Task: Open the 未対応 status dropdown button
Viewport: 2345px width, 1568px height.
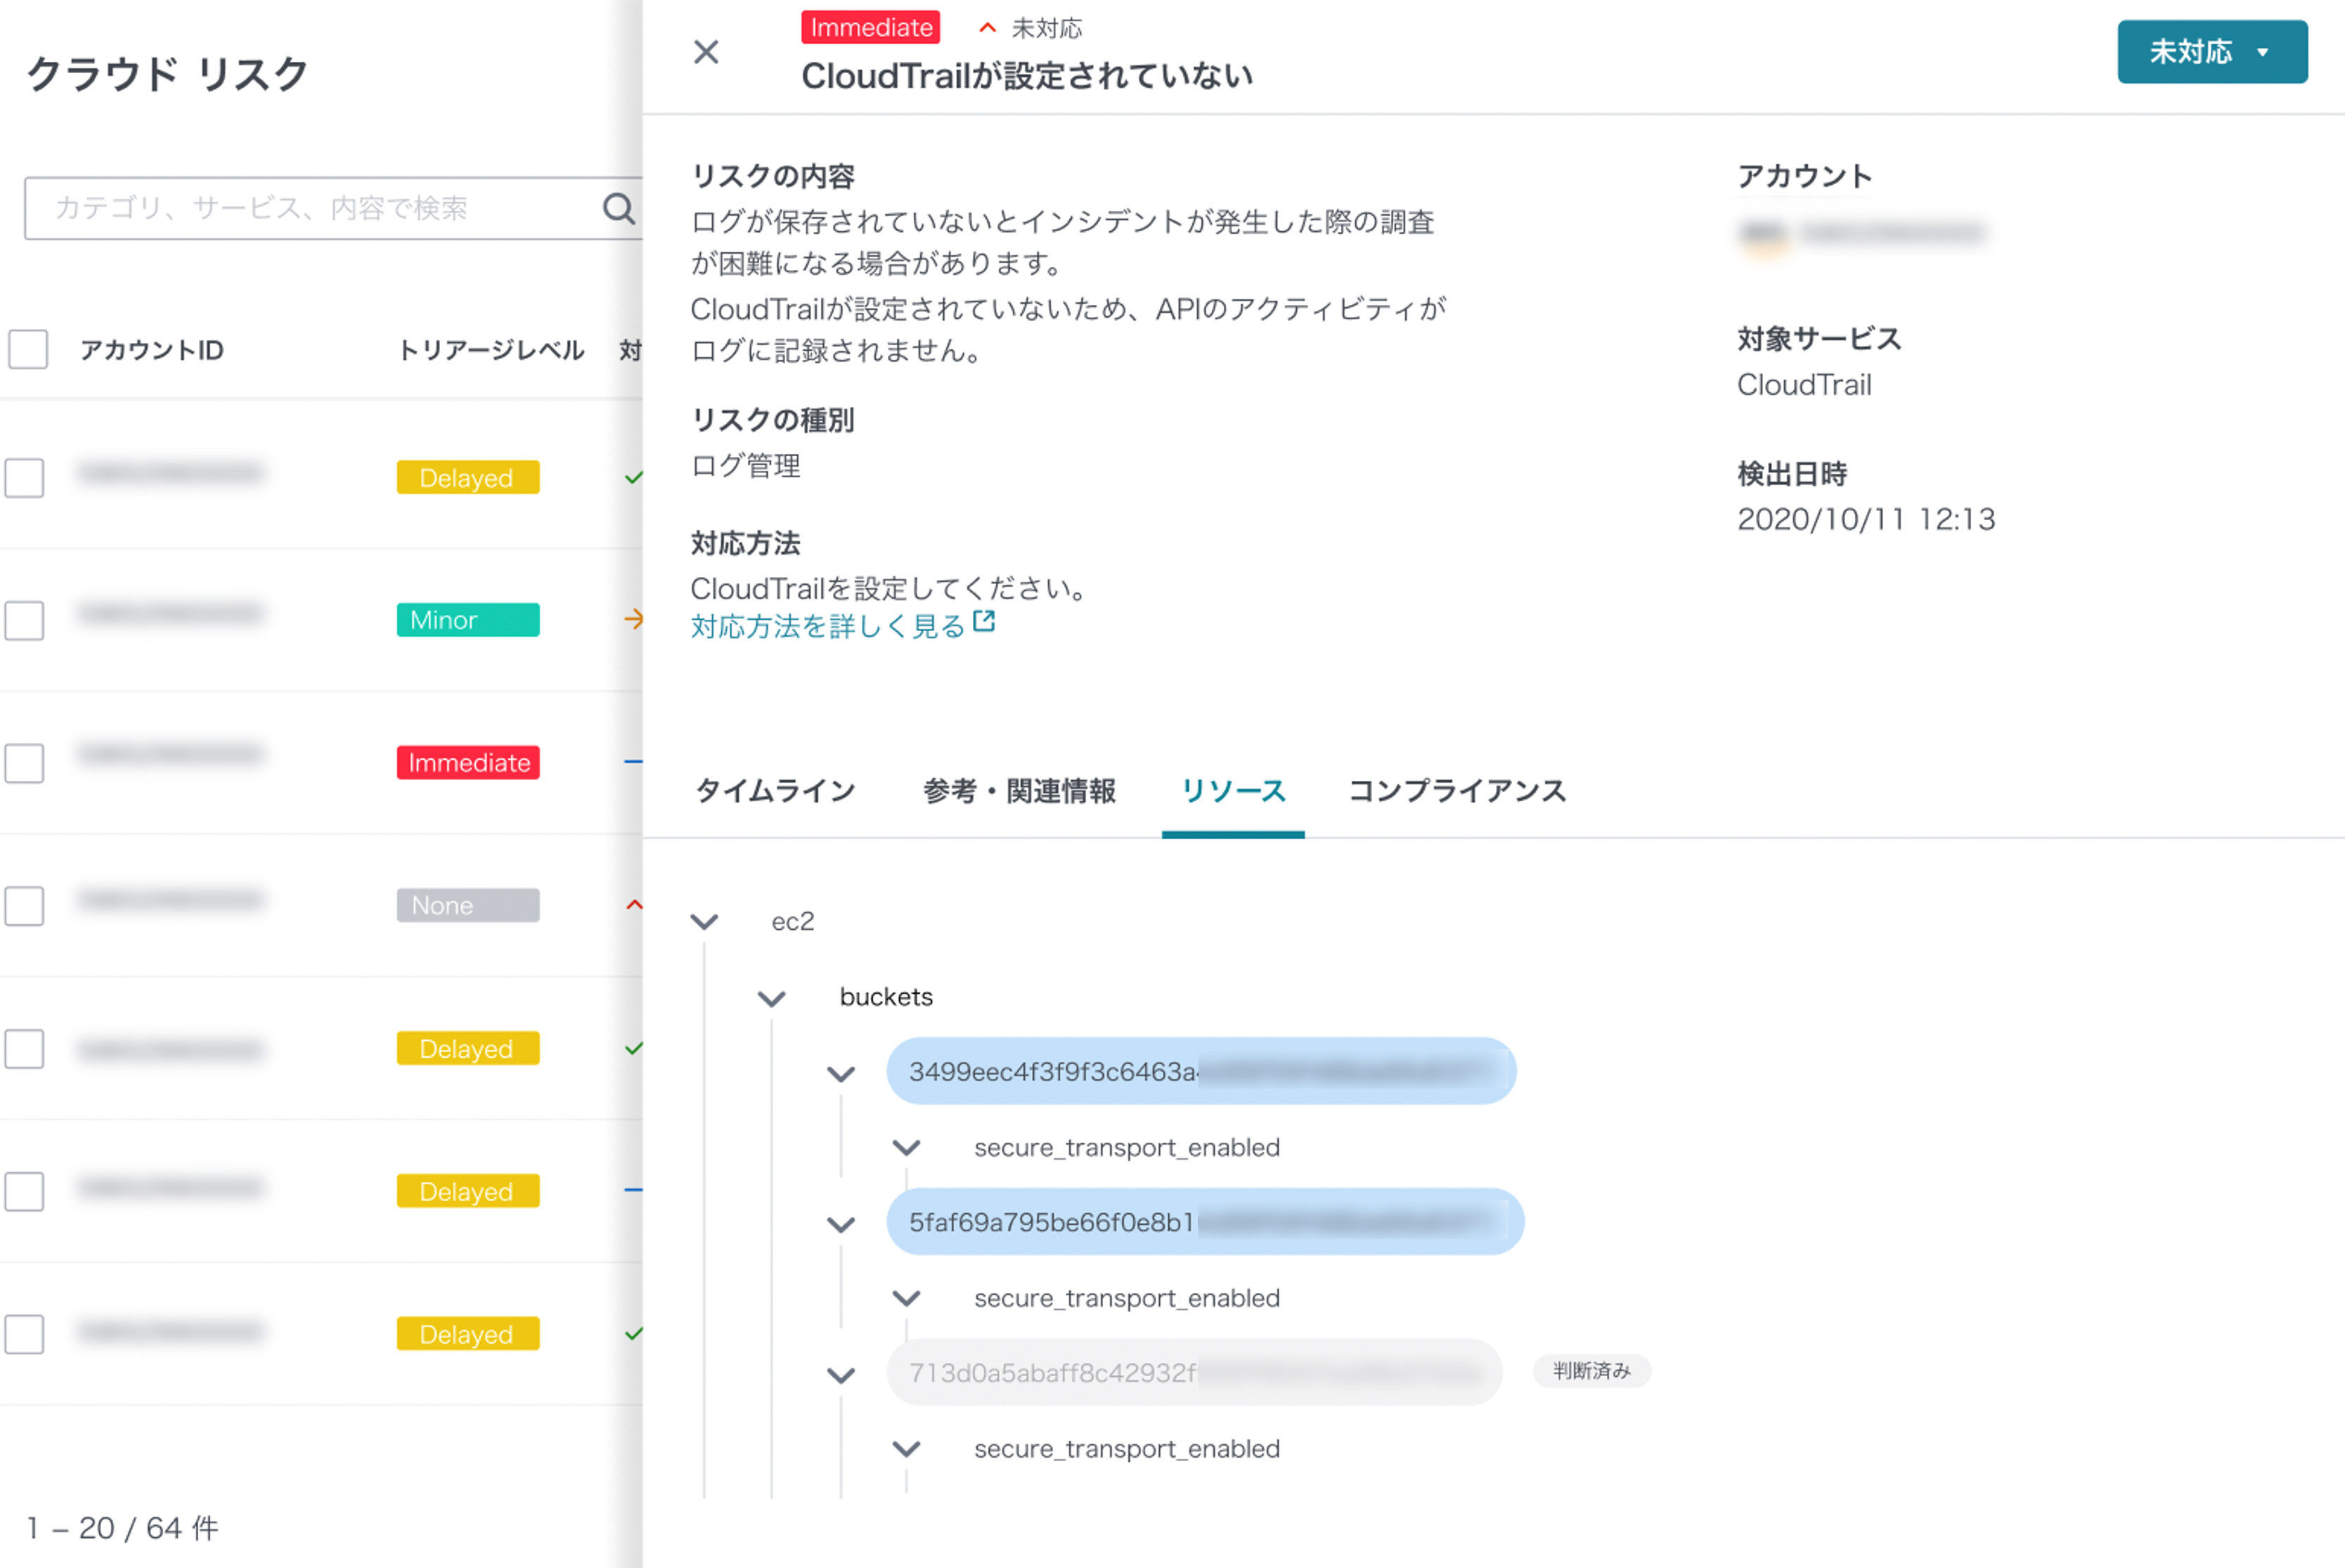Action: click(2211, 52)
